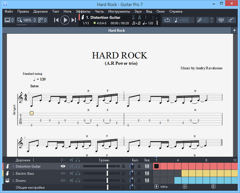Image resolution: width=240 pixels, height=193 pixels.
Task: Open the Инструменты menu
Action: pyautogui.click(x=119, y=11)
